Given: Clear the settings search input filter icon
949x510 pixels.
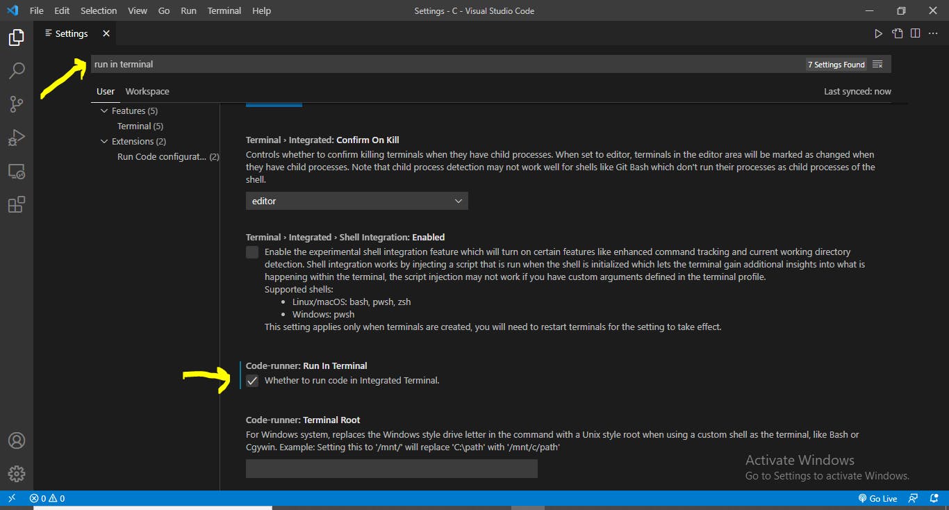Looking at the screenshot, I should [877, 64].
